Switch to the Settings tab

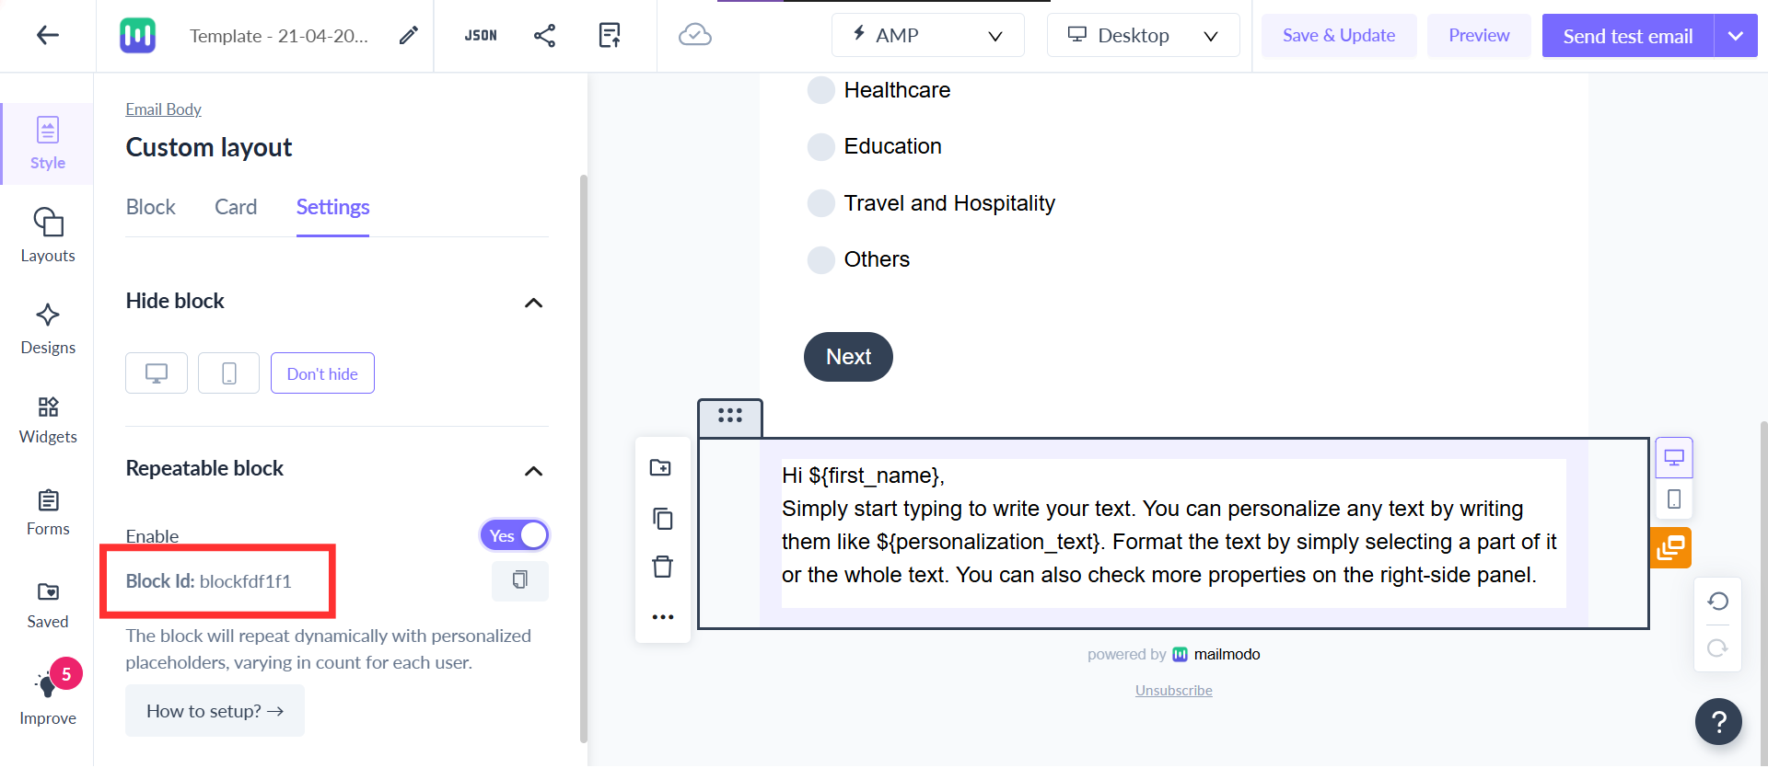coord(332,207)
